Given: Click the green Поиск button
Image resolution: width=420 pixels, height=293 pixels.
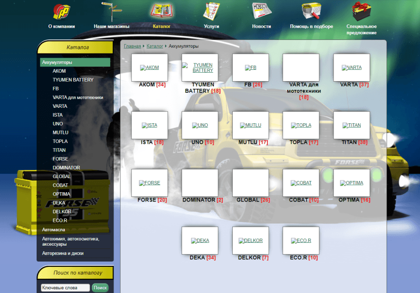Looking at the screenshot, I should 100,288.
